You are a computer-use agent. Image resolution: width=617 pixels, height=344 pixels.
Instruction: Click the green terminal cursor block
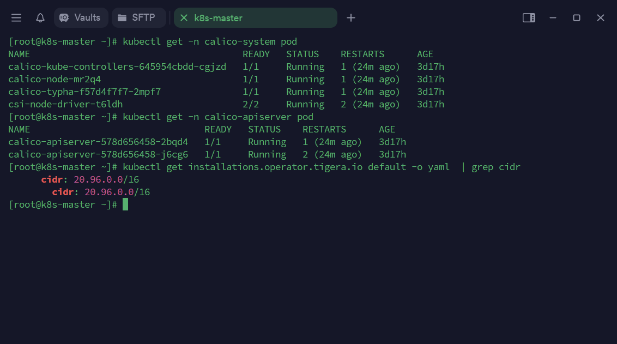pos(125,204)
